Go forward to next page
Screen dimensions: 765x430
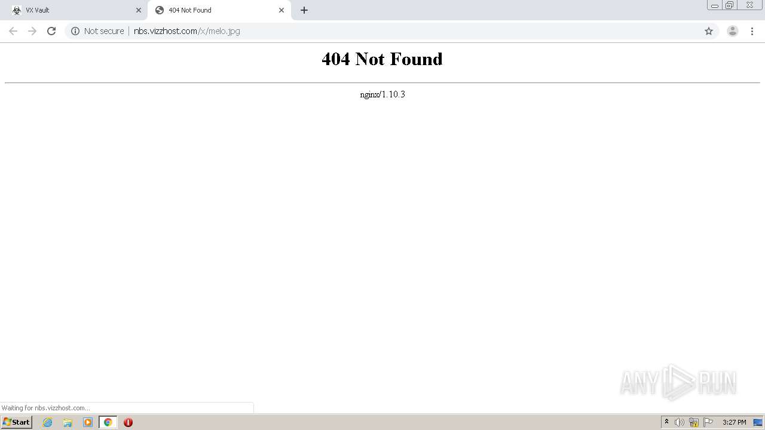coord(32,31)
